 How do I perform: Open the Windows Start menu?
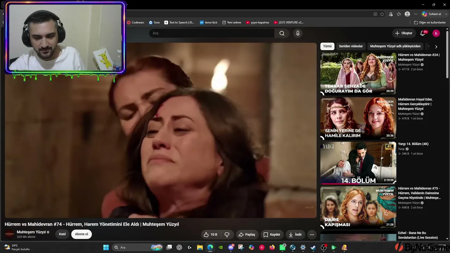[106, 247]
